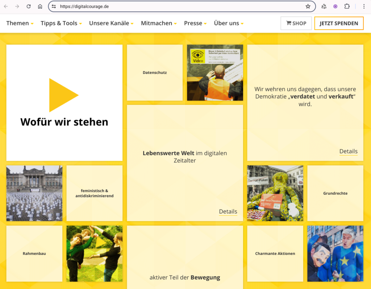Click the site information icon in address bar

[54, 7]
